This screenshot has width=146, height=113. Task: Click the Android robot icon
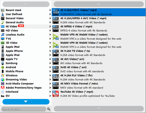coord(3,67)
